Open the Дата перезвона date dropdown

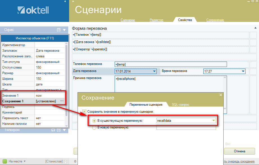[x=154, y=71]
